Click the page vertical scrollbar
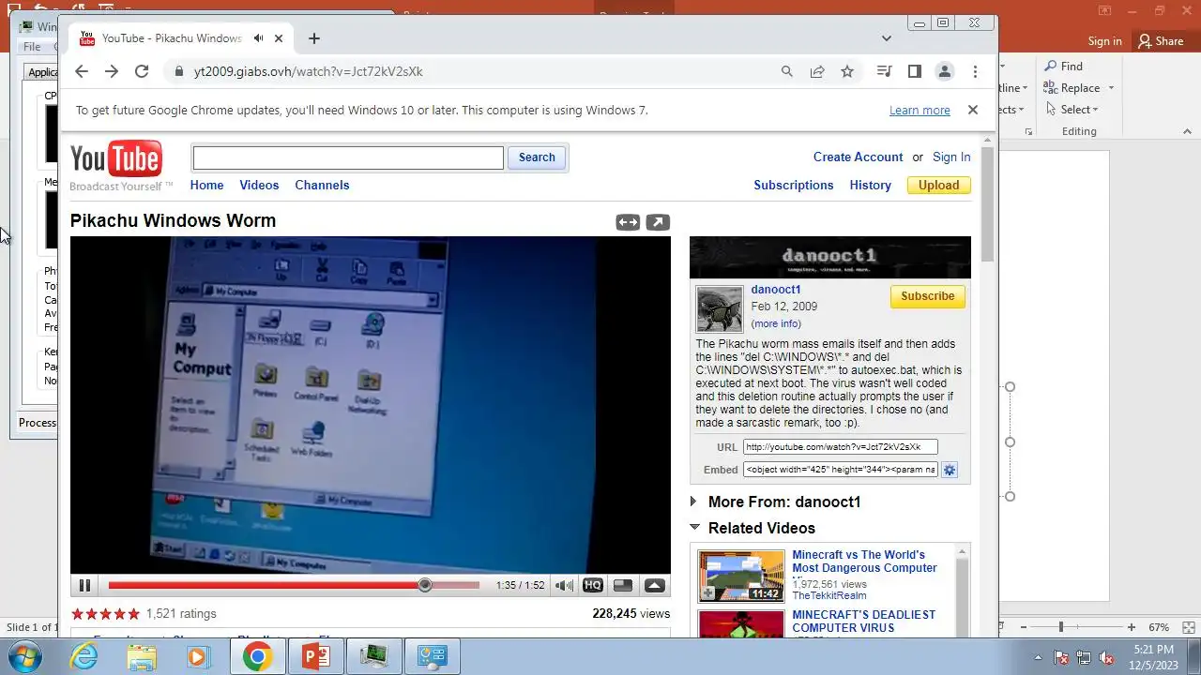 [x=988, y=205]
